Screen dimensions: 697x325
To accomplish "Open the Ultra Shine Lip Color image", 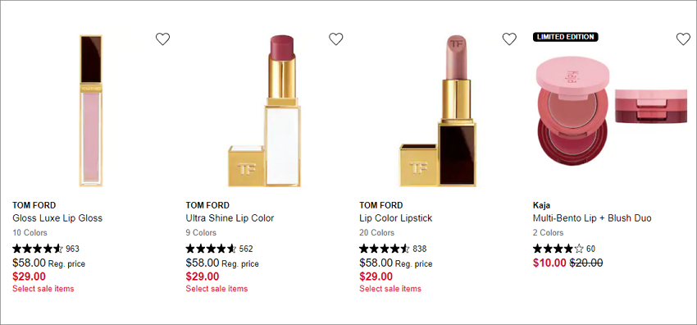I will pos(265,111).
